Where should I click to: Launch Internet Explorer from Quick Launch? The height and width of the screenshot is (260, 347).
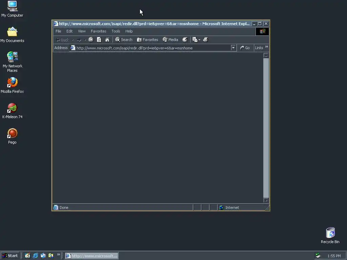(x=35, y=256)
